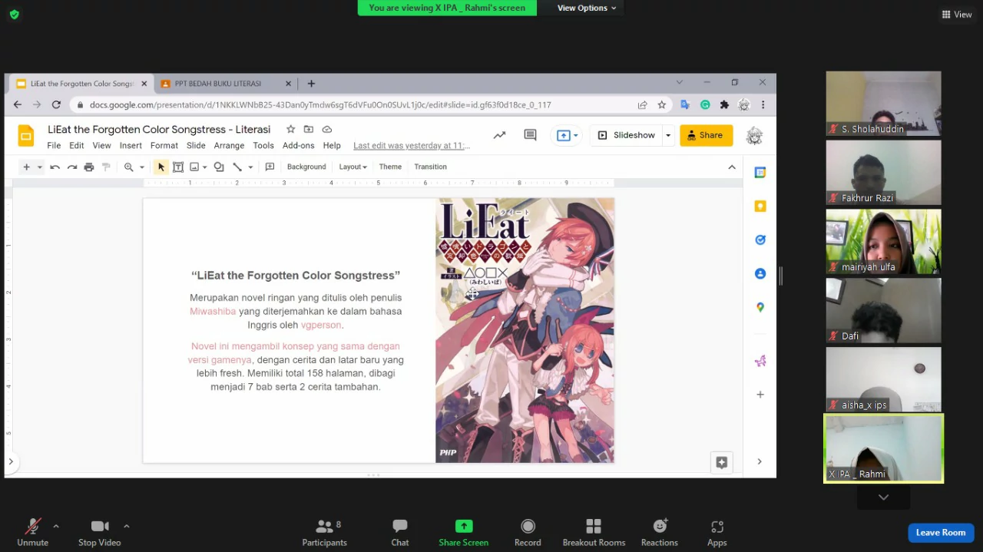This screenshot has height=552, width=983.
Task: Click the Zoom magnifier tool
Action: 128,167
